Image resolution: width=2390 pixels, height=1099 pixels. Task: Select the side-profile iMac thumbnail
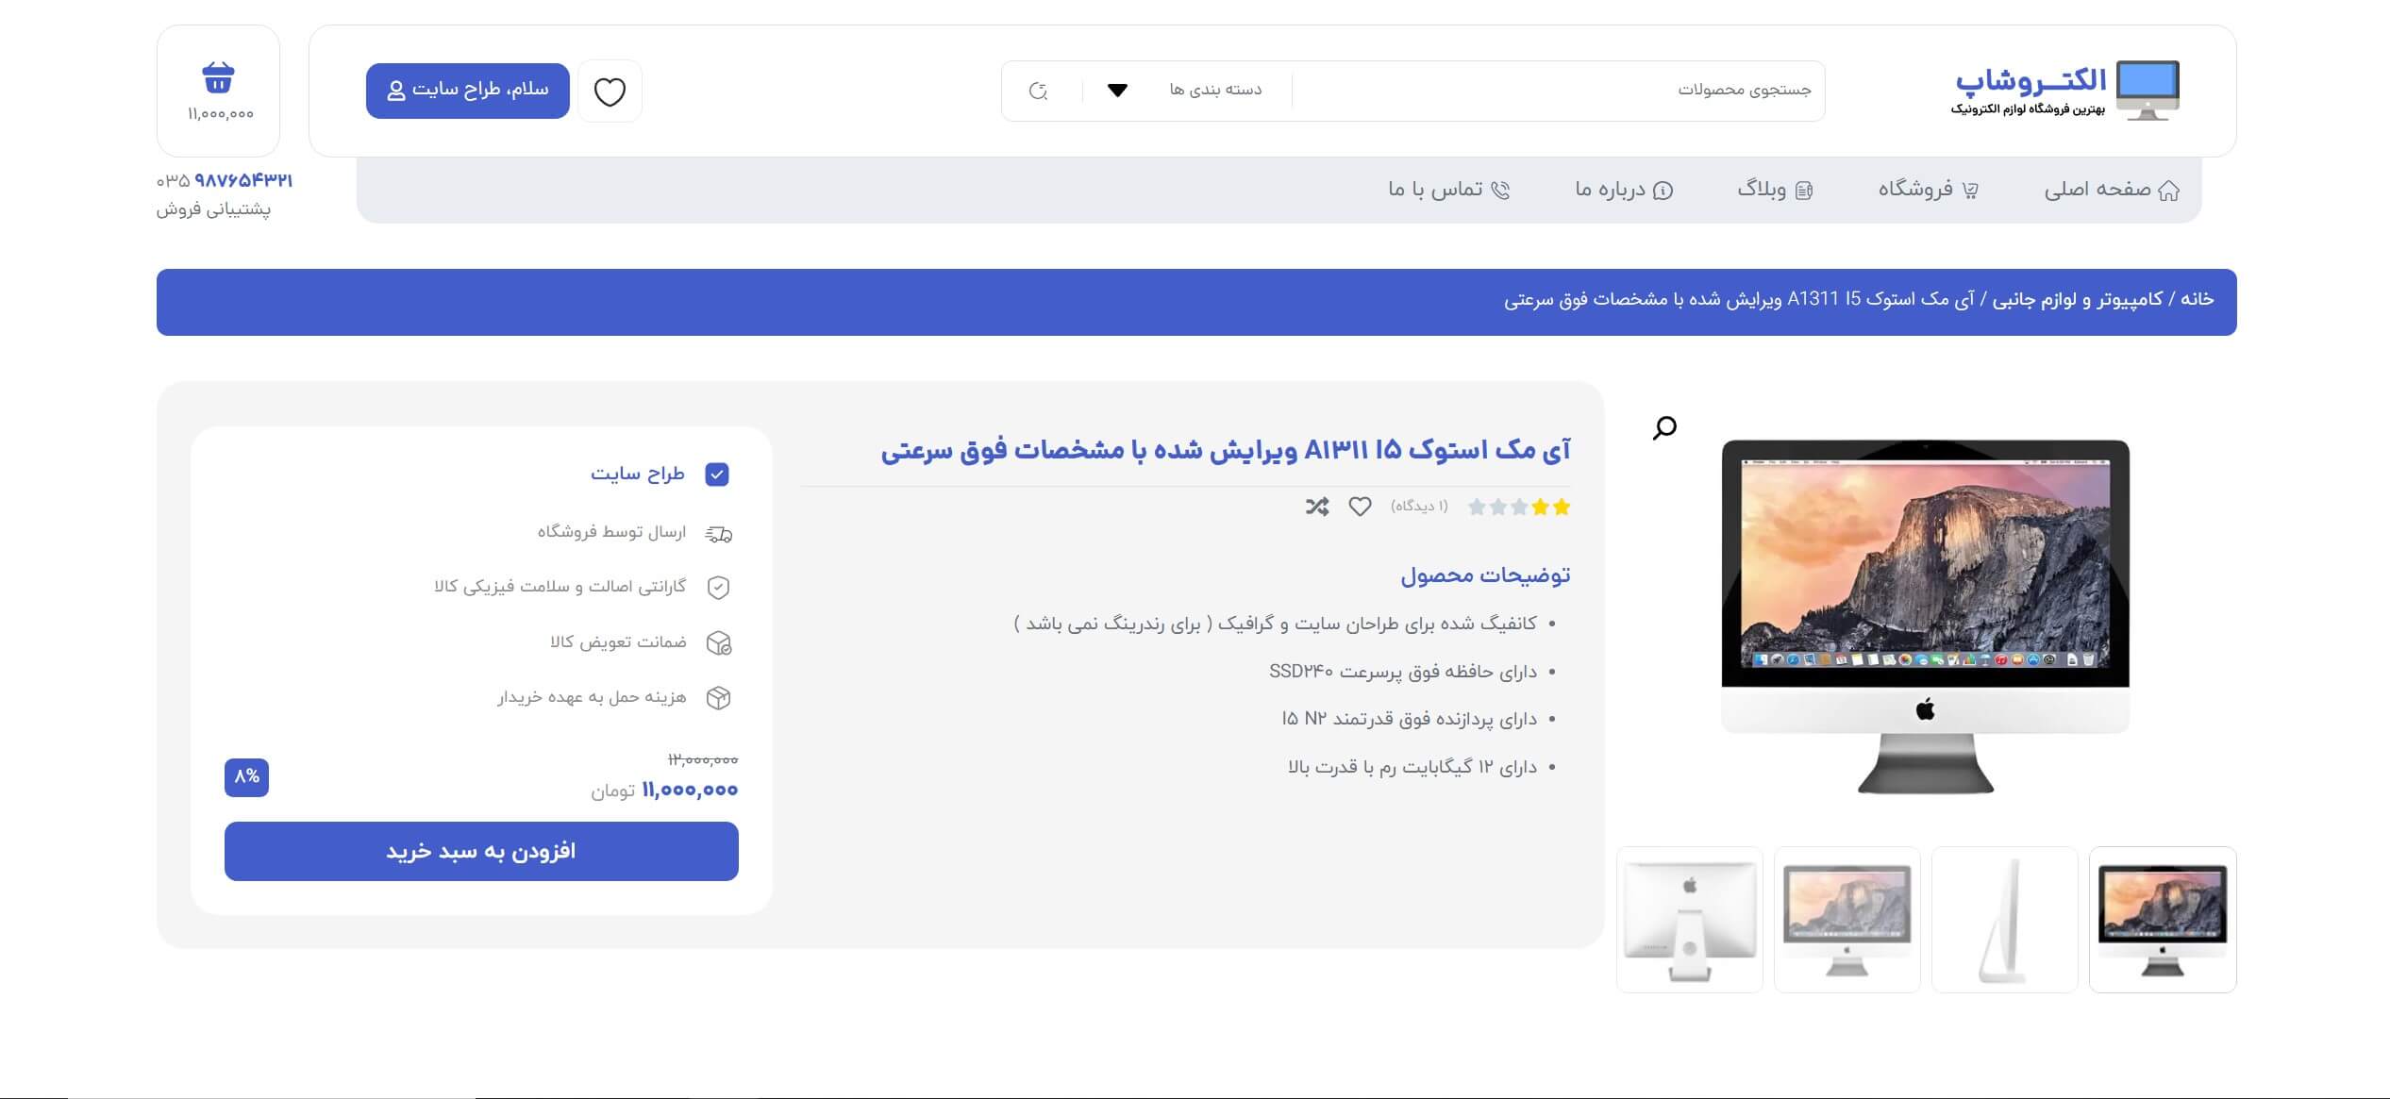click(x=2005, y=920)
